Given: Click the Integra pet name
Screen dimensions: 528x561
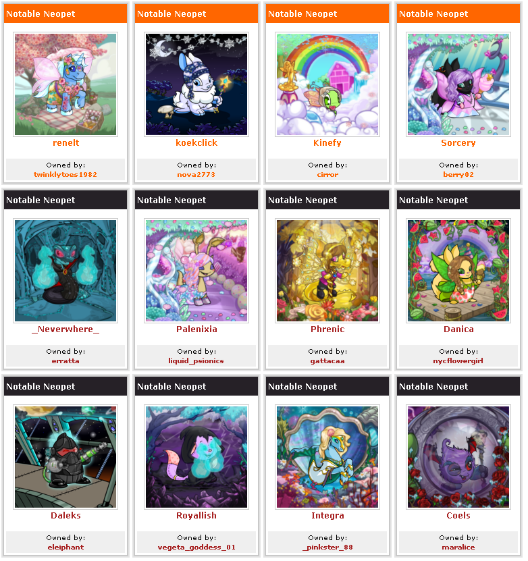Looking at the screenshot, I should coord(328,516).
